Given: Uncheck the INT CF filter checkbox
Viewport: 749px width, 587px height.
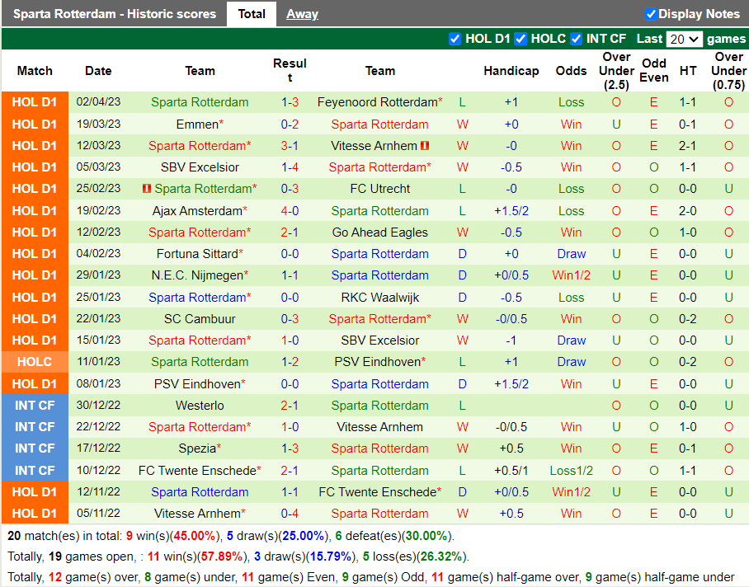Looking at the screenshot, I should [x=576, y=39].
